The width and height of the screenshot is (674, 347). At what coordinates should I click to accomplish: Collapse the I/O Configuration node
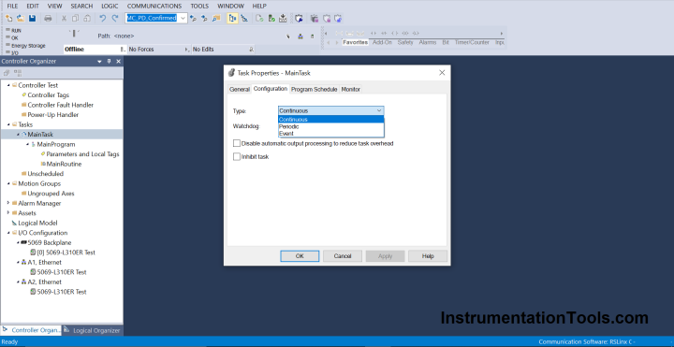(9, 233)
